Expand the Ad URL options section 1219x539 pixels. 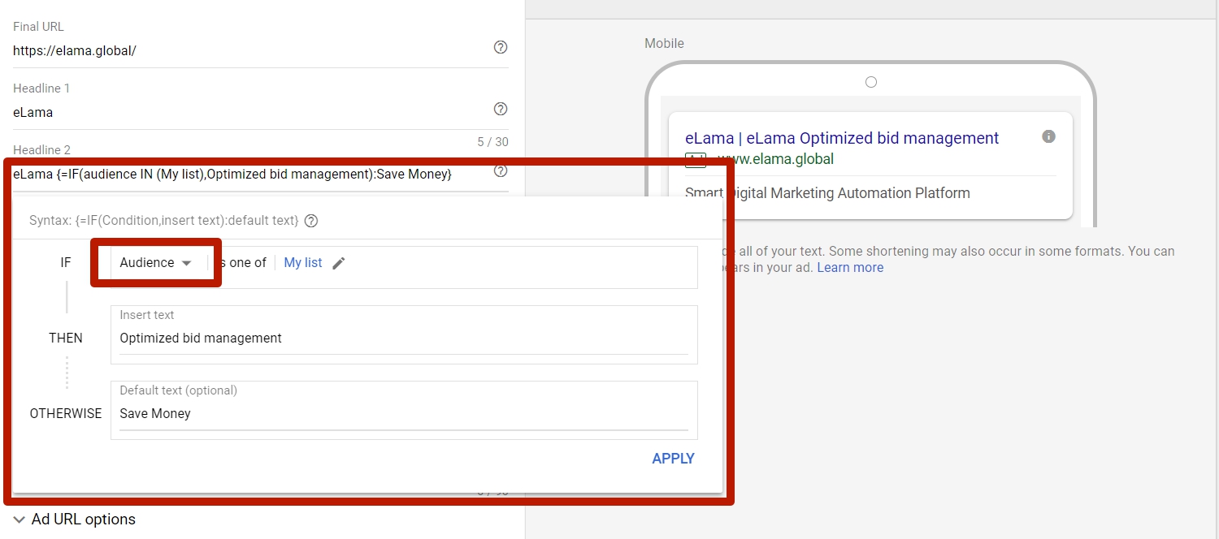point(75,520)
